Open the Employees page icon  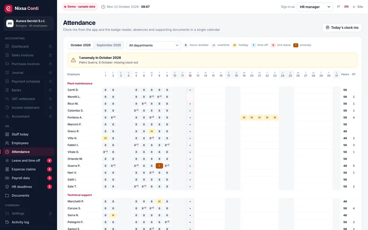click(7, 143)
